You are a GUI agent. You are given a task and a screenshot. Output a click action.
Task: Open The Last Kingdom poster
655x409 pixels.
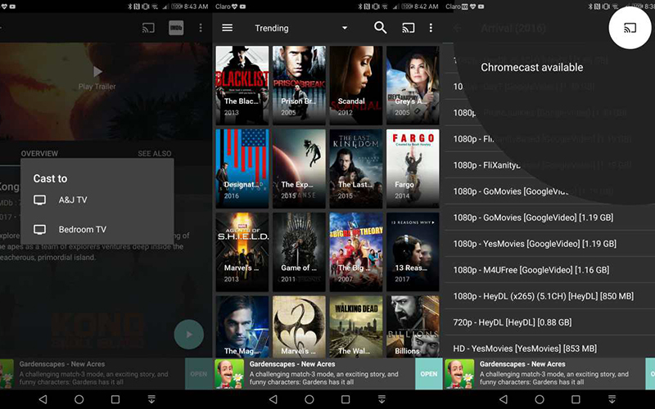[356, 169]
